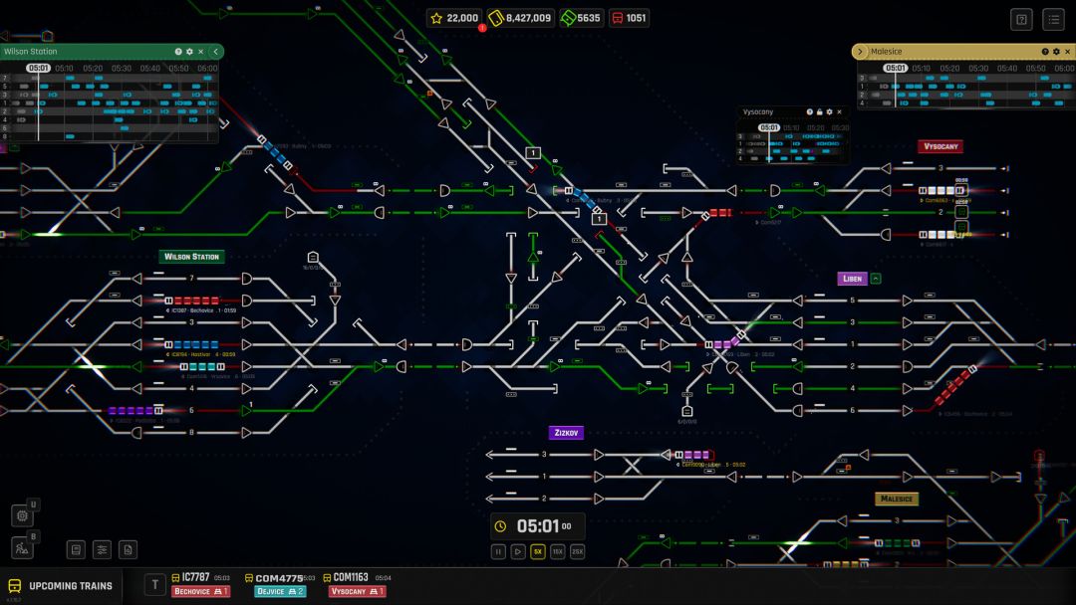Collapse the Malesice panel using its chevron

click(860, 52)
